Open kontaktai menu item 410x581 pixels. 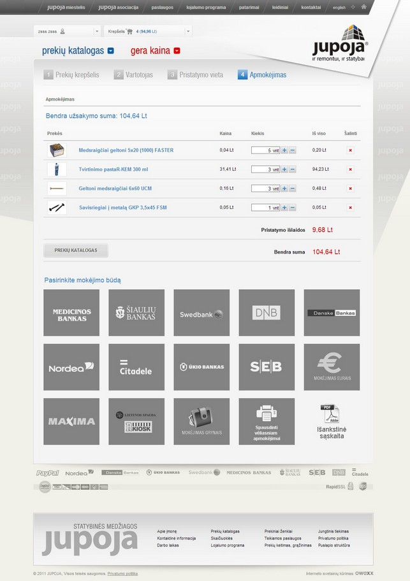(x=311, y=7)
